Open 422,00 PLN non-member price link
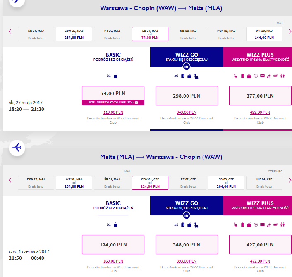The height and width of the screenshot is (277, 292). [x=260, y=112]
